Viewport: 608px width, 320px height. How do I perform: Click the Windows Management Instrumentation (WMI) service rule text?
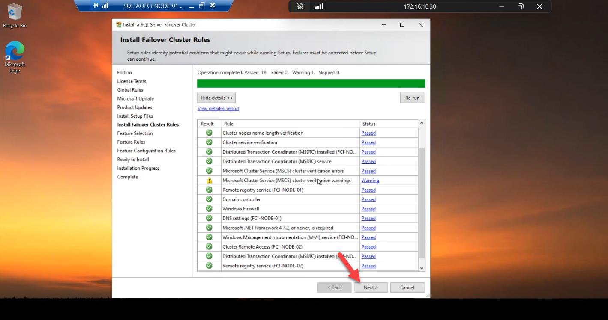[x=290, y=237]
